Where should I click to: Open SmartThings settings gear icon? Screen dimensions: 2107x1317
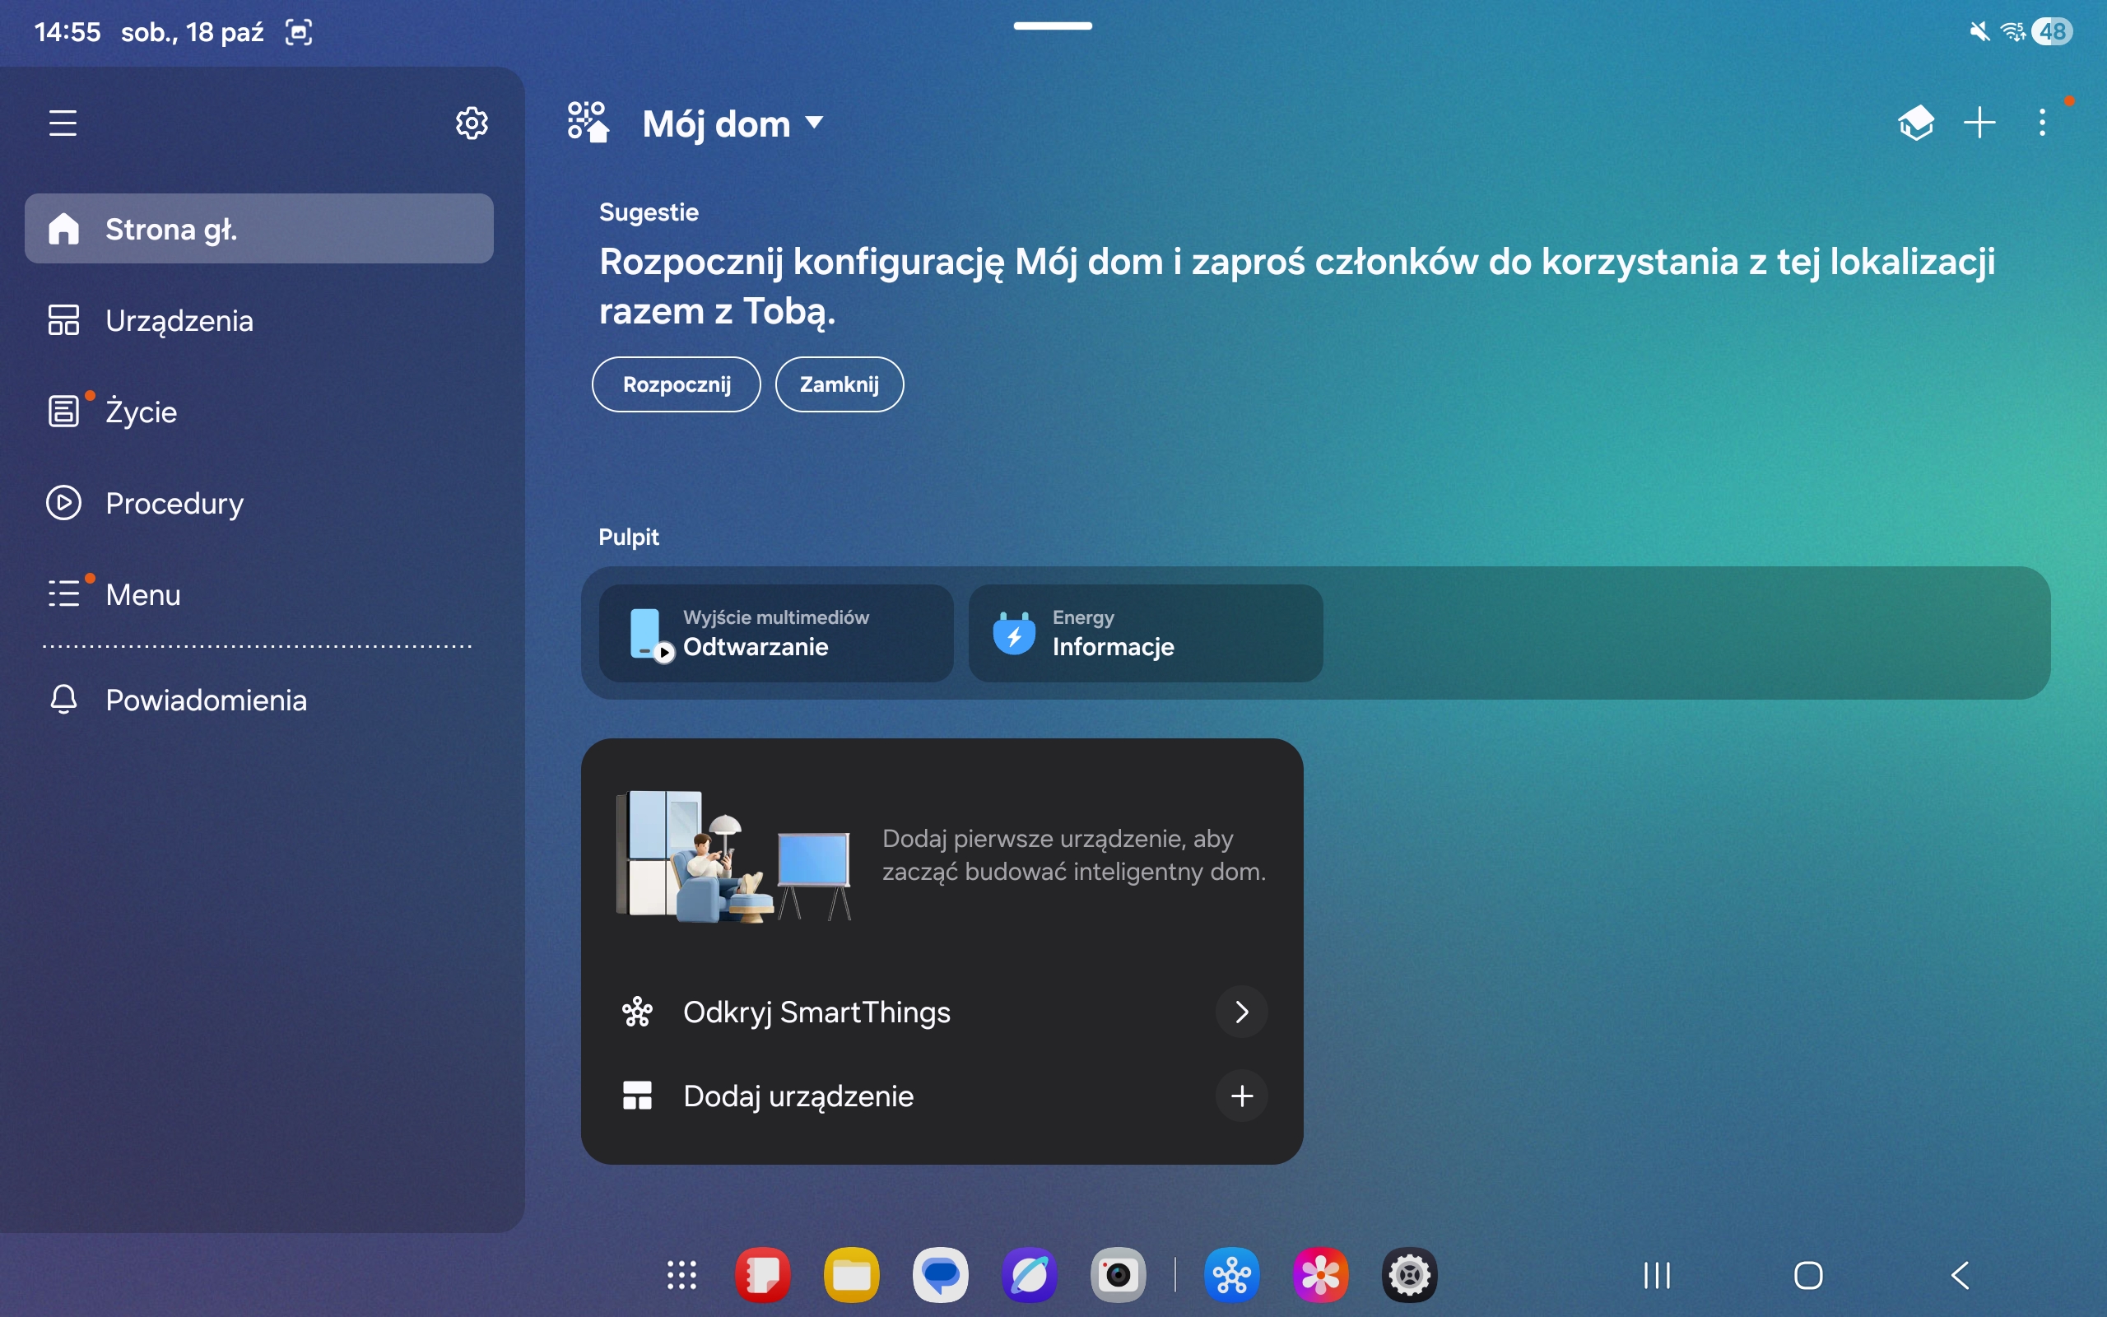click(471, 123)
